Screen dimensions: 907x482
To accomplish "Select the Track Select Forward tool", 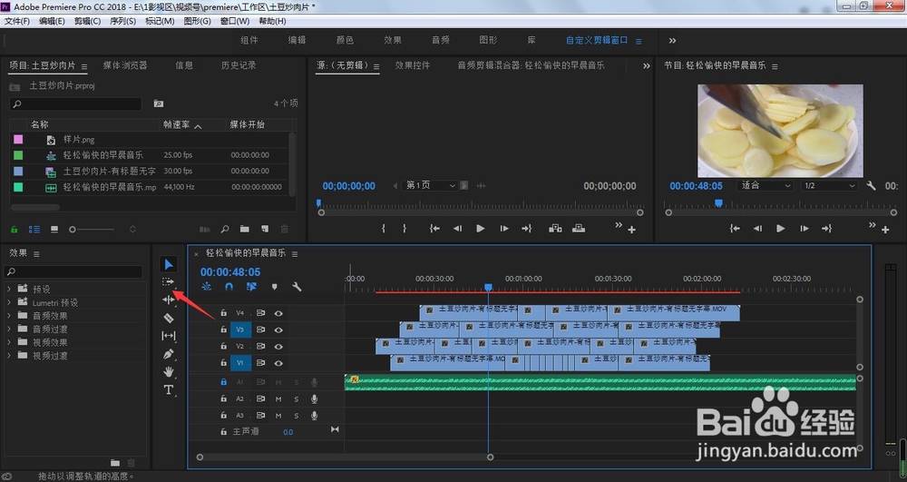I will (x=168, y=281).
